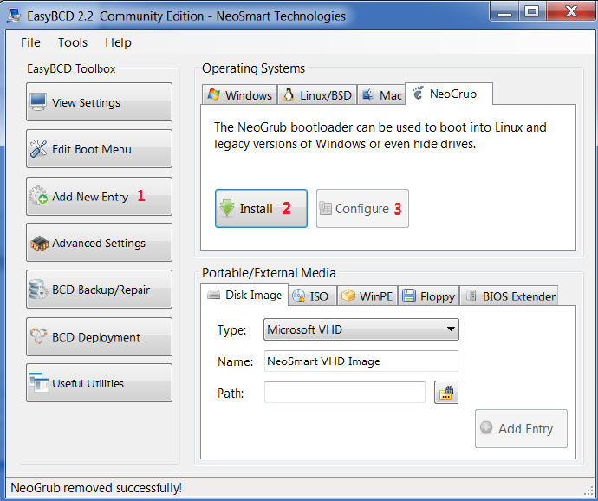Click the Add Entry button
The image size is (598, 501).
(521, 428)
